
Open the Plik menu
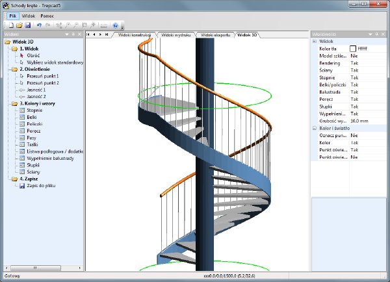click(13, 16)
